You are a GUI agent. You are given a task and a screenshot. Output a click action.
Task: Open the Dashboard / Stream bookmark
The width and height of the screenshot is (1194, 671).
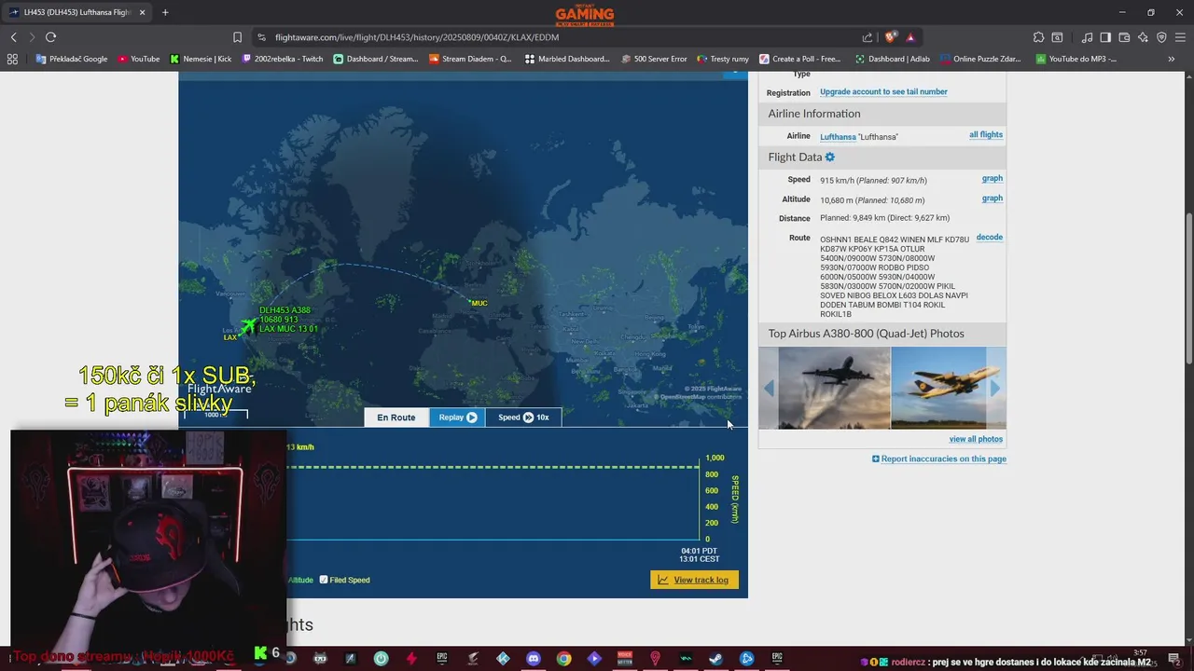tap(376, 59)
